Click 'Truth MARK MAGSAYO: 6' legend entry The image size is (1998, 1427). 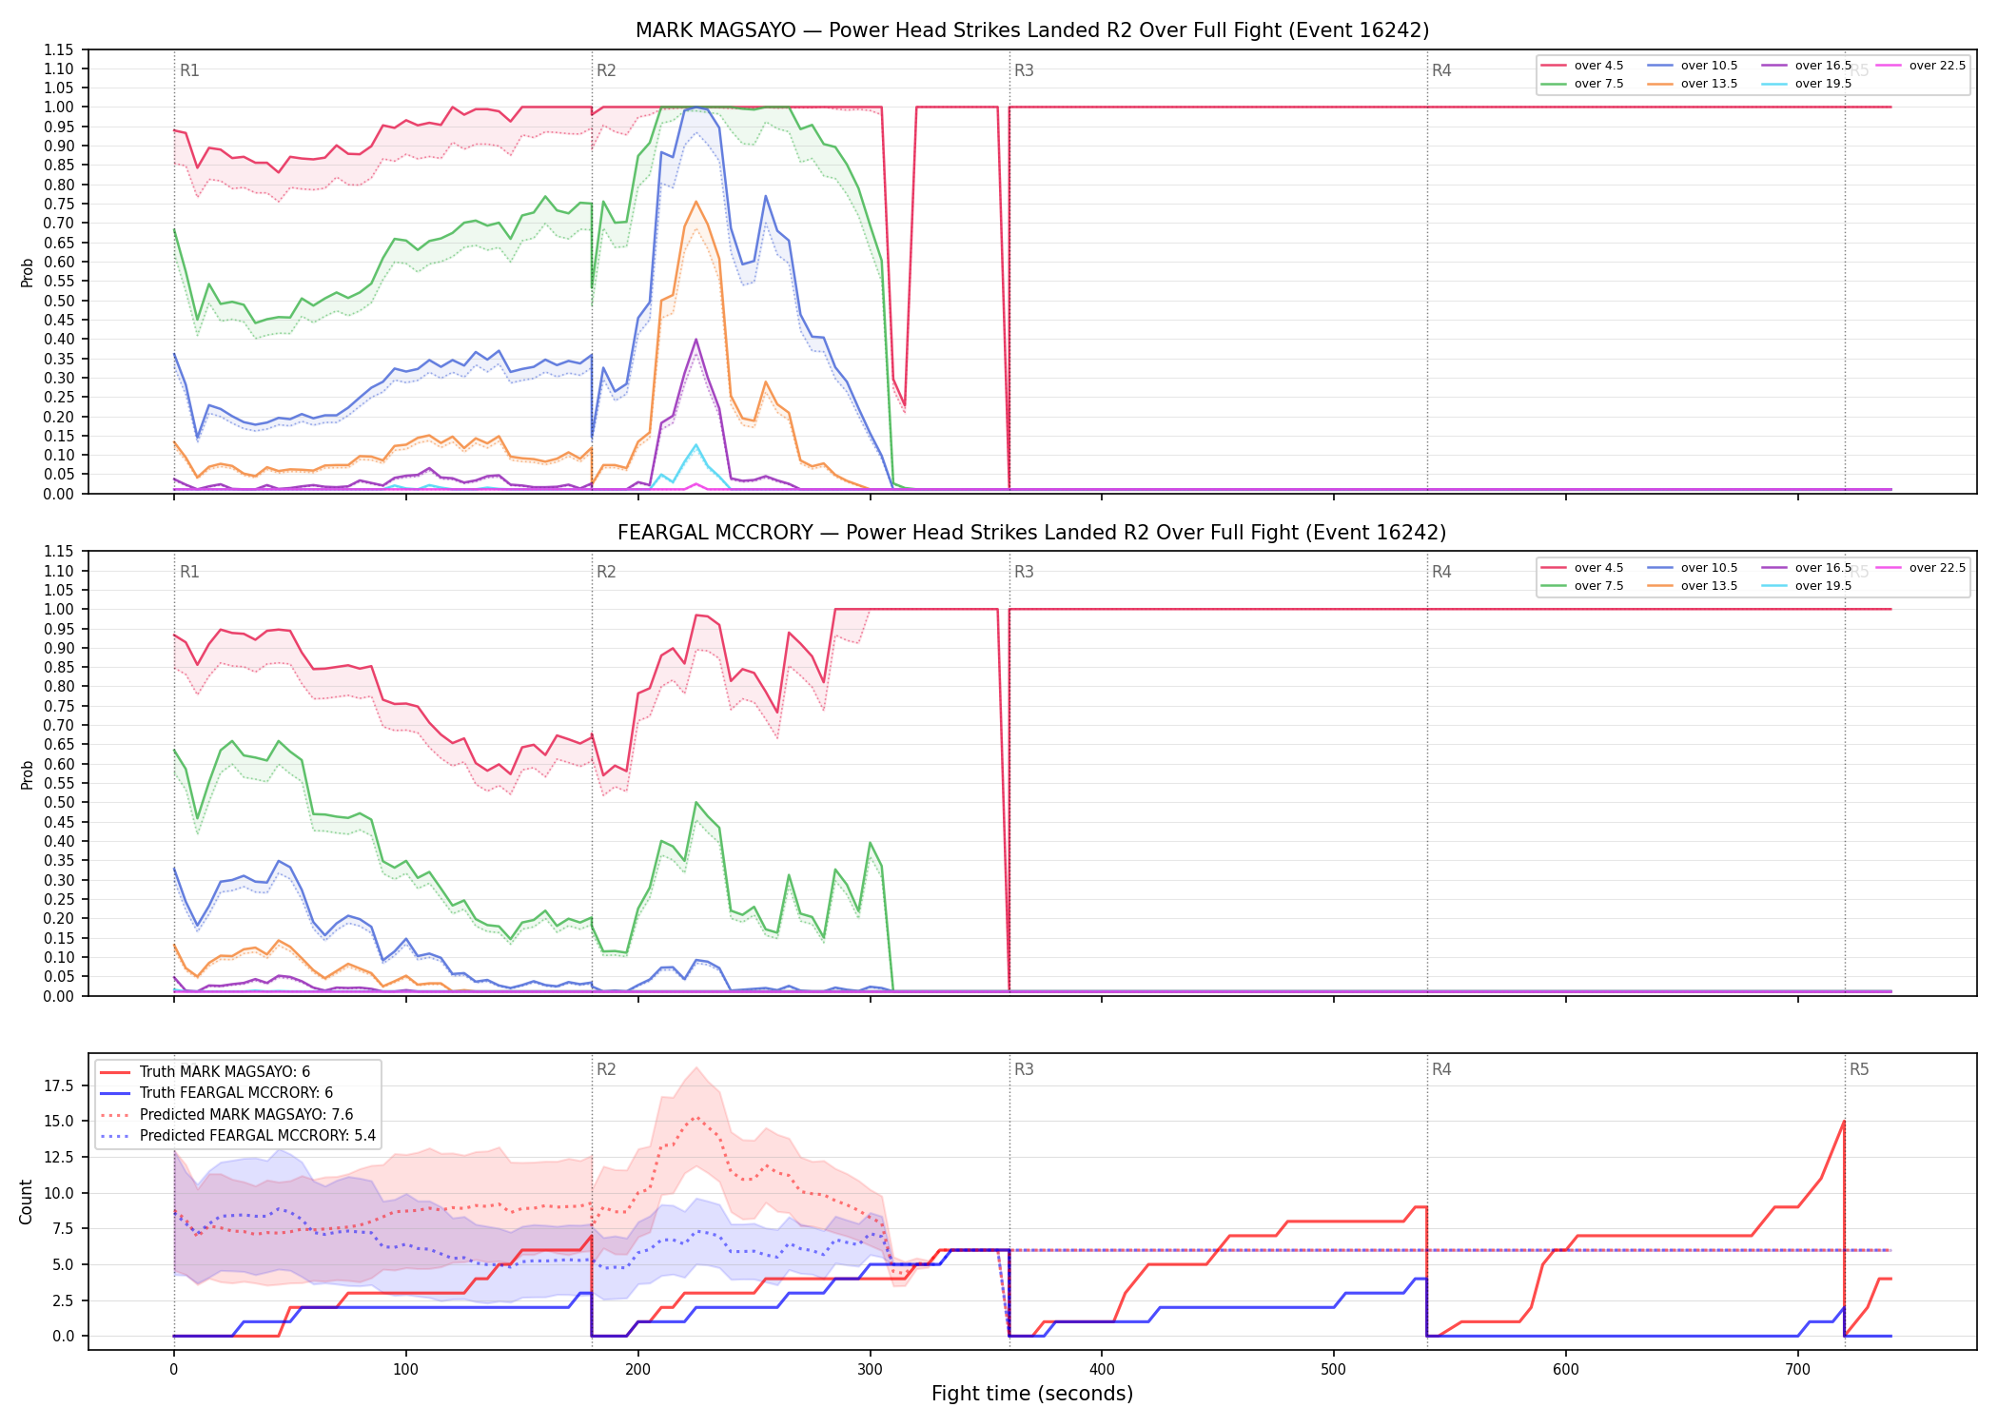click(x=205, y=1072)
